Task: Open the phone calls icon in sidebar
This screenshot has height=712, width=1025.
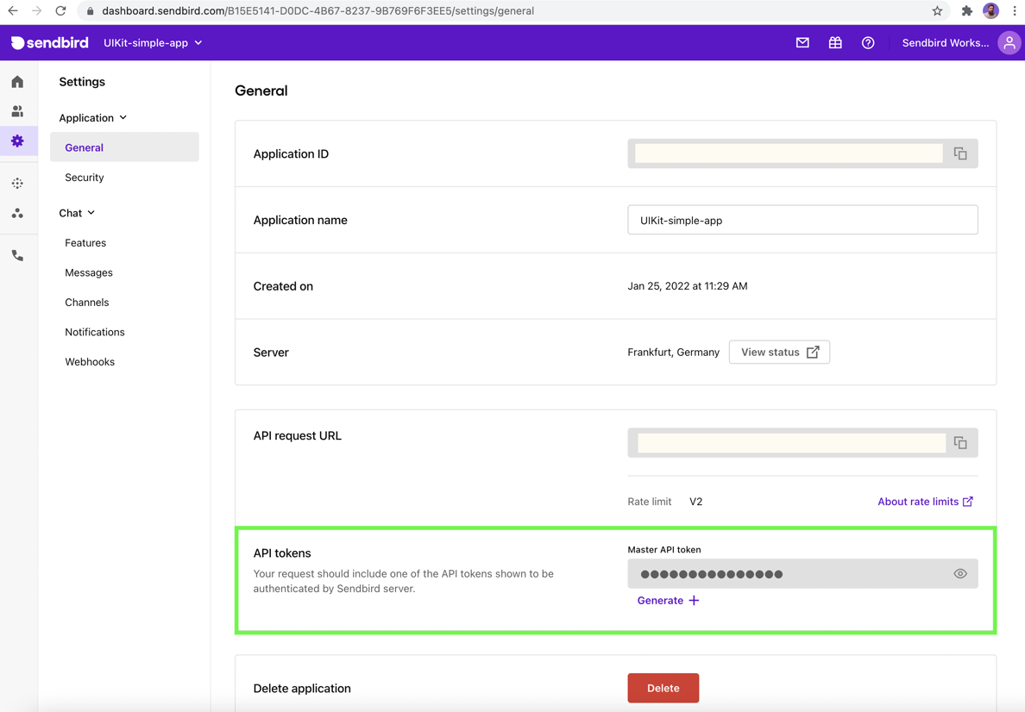Action: click(17, 255)
